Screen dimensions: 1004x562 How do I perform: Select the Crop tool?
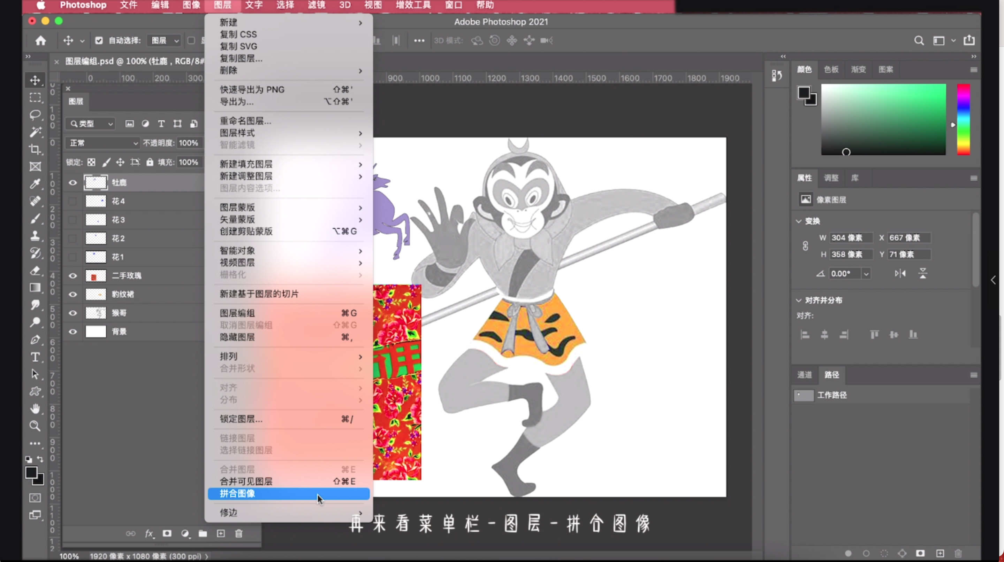35,149
